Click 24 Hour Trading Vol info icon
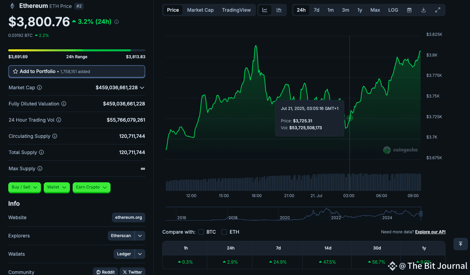This screenshot has height=275, width=470. click(59, 120)
